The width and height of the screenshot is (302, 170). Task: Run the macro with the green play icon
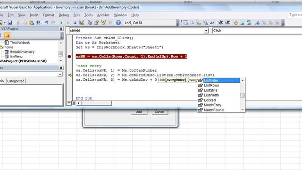pos(61,23)
